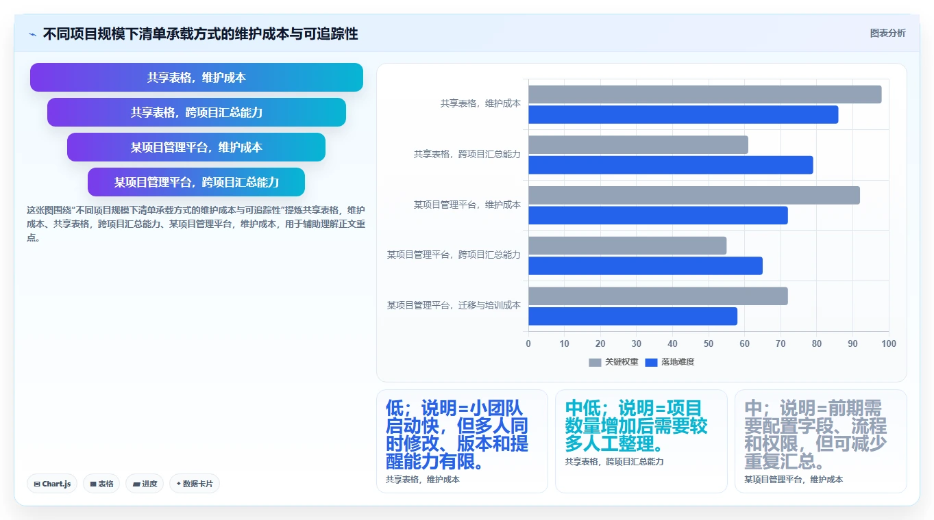The image size is (934, 520).
Task: Toggle the 关键权重 legend entry
Action: point(613,362)
